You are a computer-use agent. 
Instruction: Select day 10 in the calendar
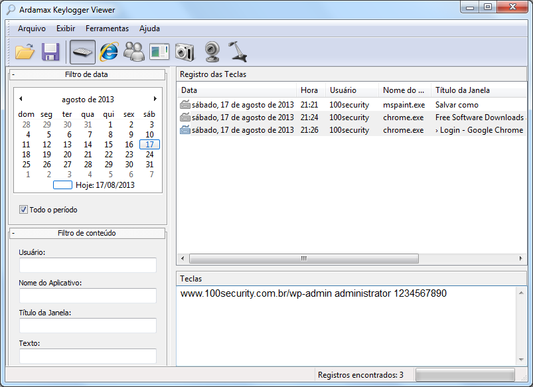coord(149,135)
